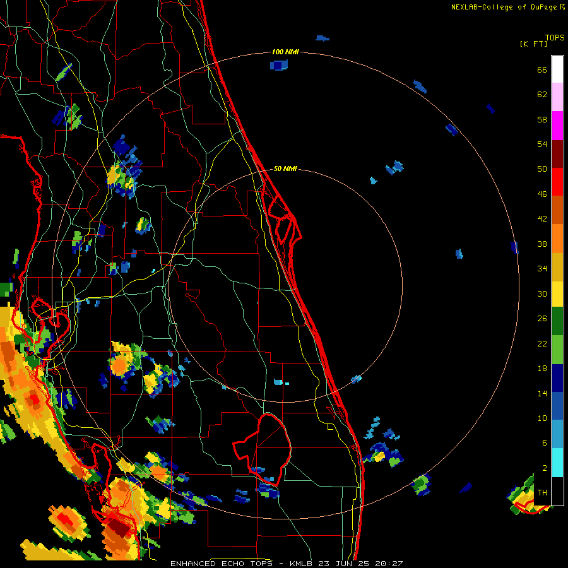Click the light pink 62 kft legend swatch
The width and height of the screenshot is (568, 568).
pos(557,97)
